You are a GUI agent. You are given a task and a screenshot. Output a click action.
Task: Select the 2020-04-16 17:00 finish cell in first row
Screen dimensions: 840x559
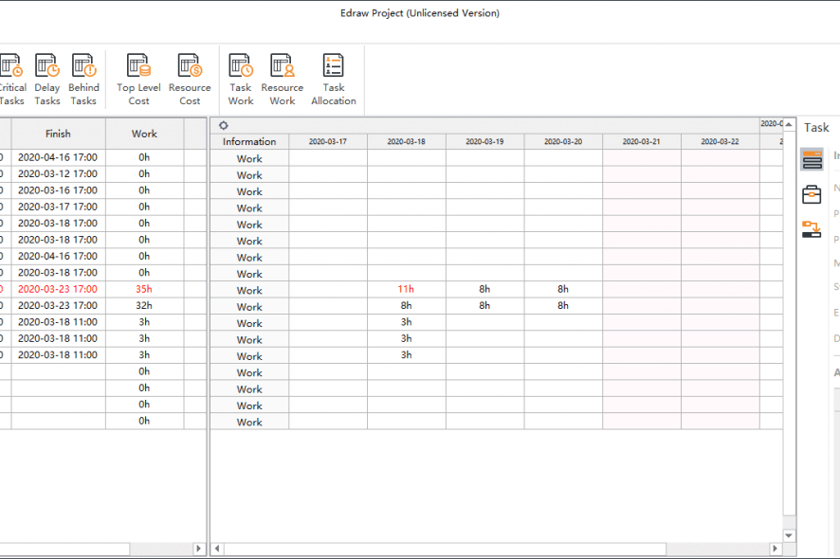pyautogui.click(x=58, y=157)
